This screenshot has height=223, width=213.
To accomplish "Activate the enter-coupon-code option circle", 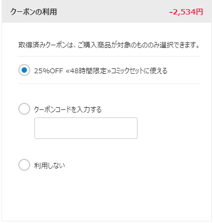I will tap(24, 109).
